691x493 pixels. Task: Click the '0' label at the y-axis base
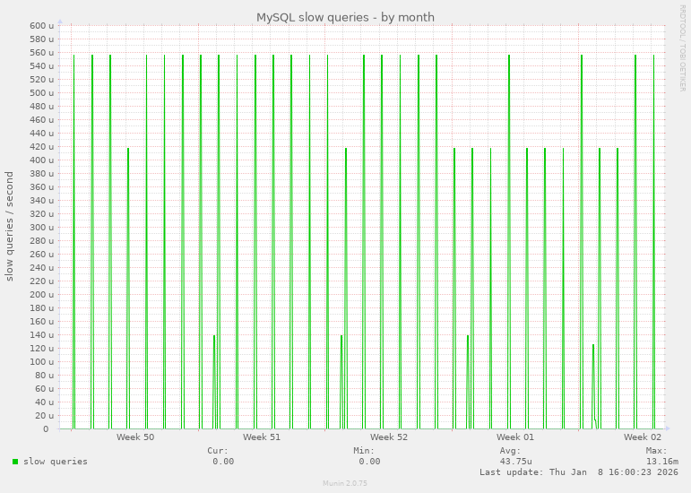(x=46, y=428)
